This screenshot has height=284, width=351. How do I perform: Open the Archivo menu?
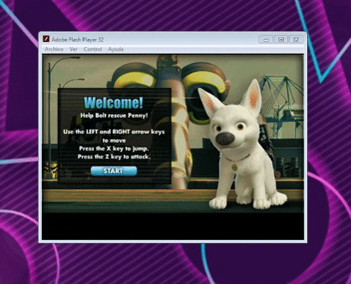point(54,49)
